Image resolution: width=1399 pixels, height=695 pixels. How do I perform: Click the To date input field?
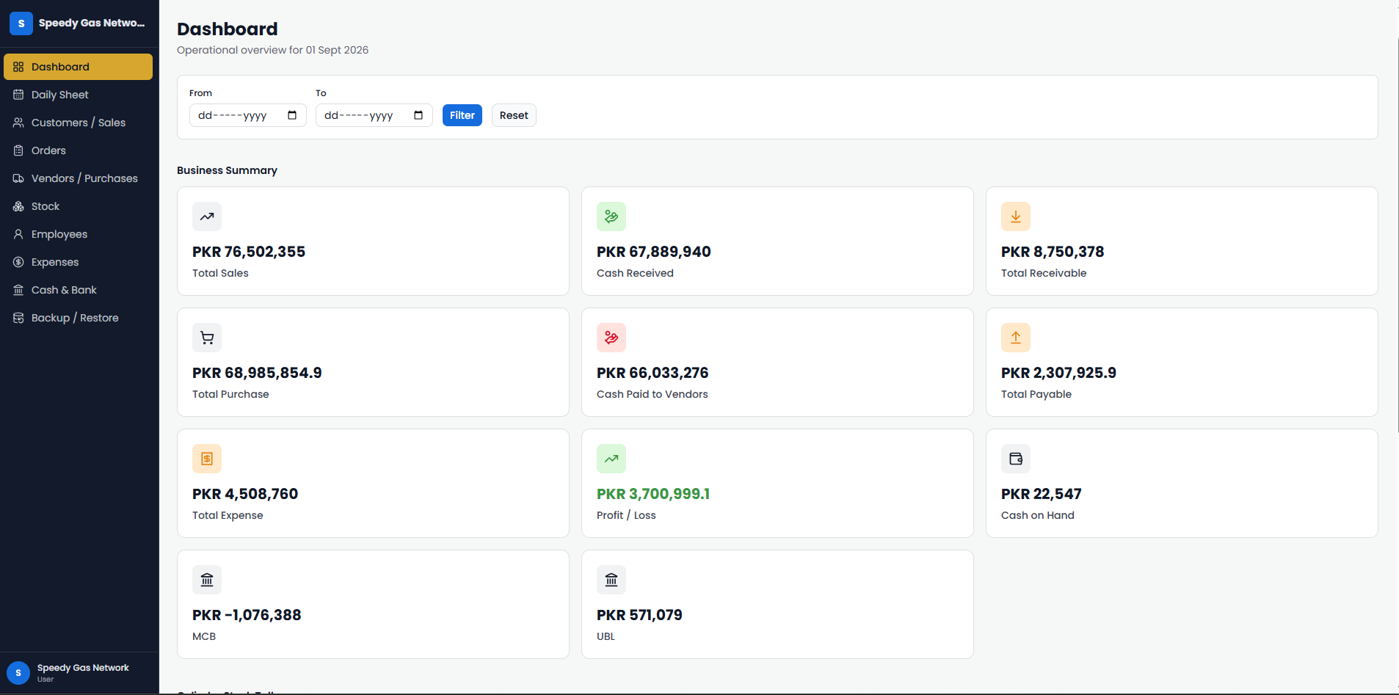(374, 115)
